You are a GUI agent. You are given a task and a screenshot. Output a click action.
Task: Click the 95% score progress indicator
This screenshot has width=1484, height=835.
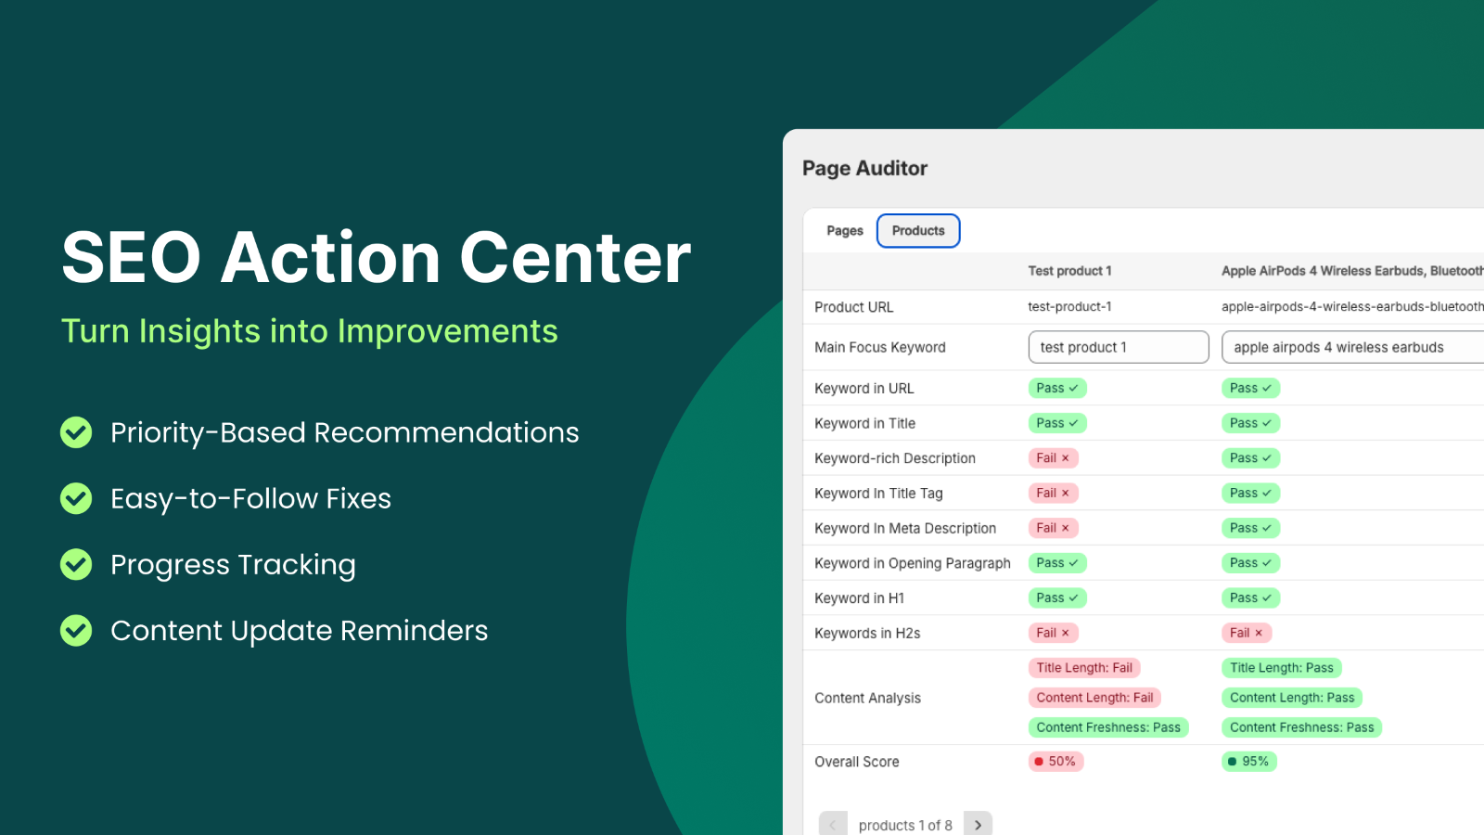pyautogui.click(x=1248, y=761)
